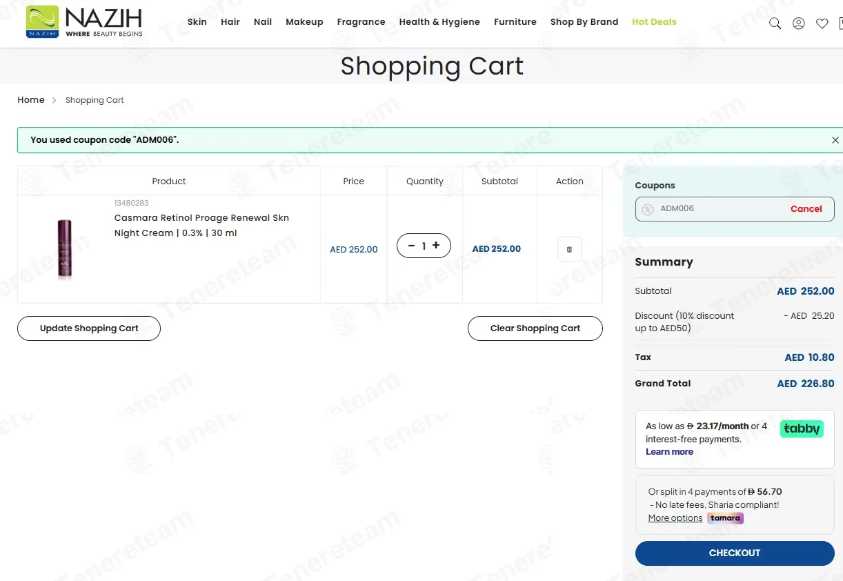The width and height of the screenshot is (843, 581).
Task: Open tabby Learn more link
Action: click(x=669, y=452)
